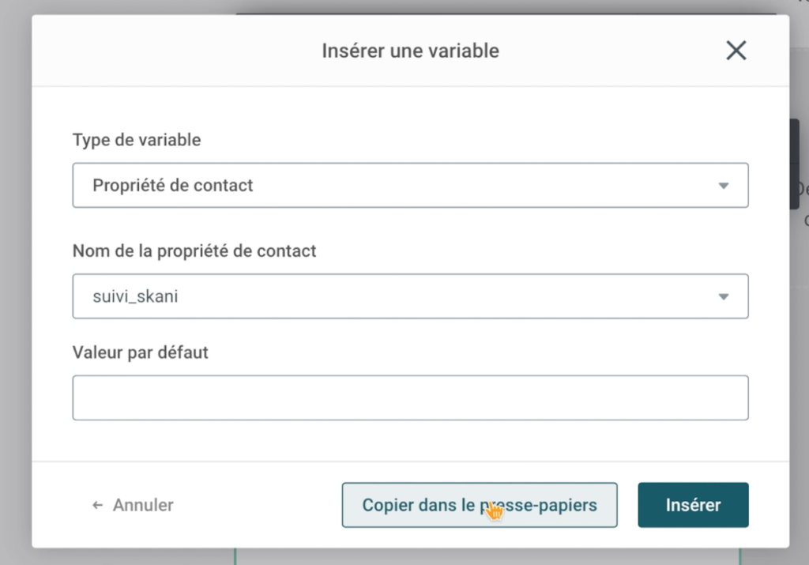Click the dark panel edge behind dialog
Screen dimensions: 809x565
[x=795, y=164]
